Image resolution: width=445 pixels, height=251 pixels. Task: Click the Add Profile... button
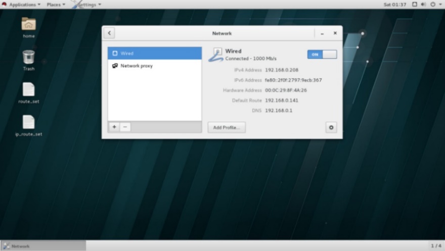(227, 128)
